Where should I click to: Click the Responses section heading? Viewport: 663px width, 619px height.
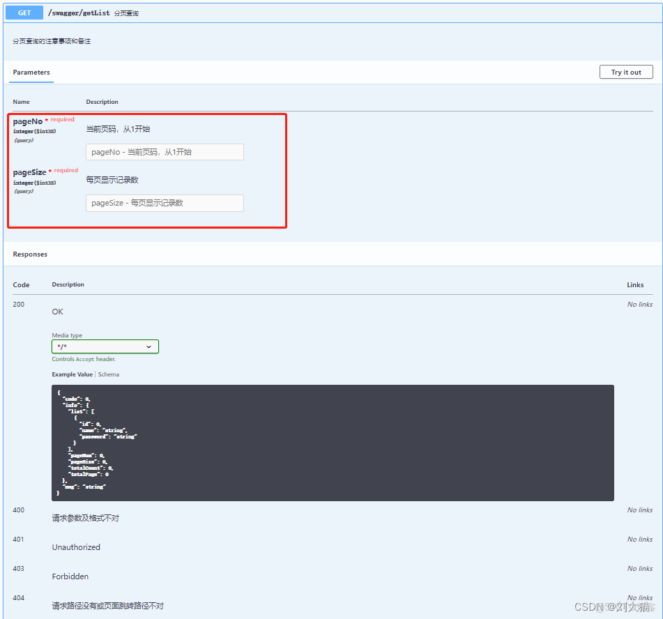click(30, 254)
